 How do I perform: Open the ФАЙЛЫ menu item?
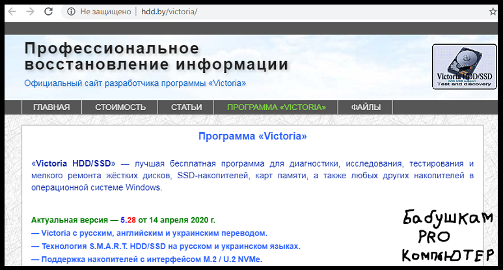point(366,107)
